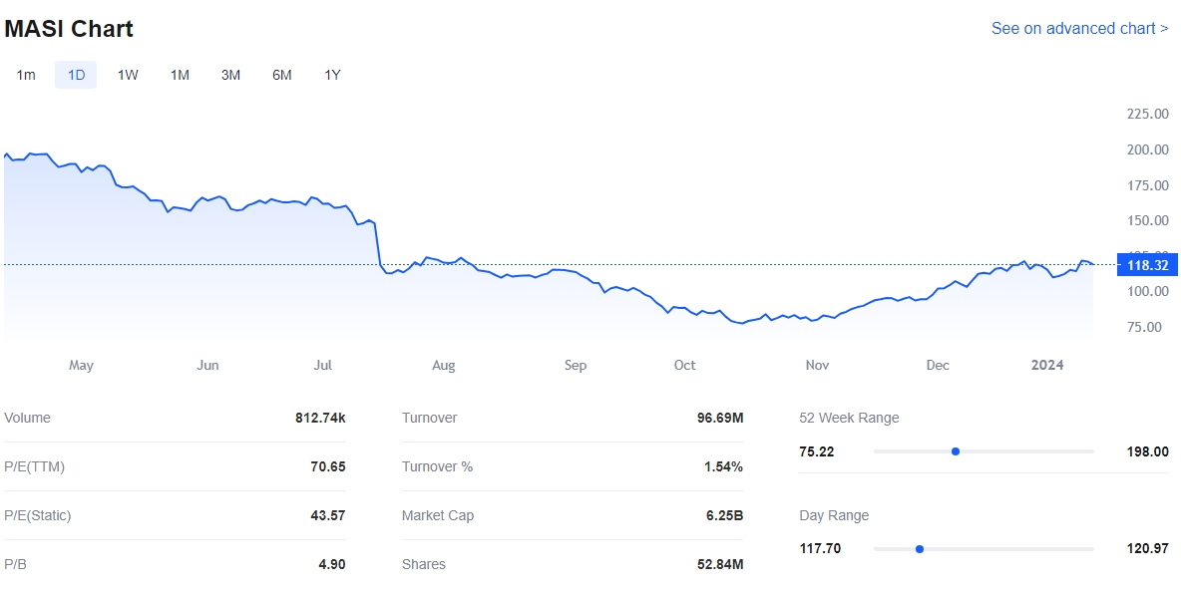Switch chart to 1W interval
The height and width of the screenshot is (593, 1181).
(x=128, y=75)
